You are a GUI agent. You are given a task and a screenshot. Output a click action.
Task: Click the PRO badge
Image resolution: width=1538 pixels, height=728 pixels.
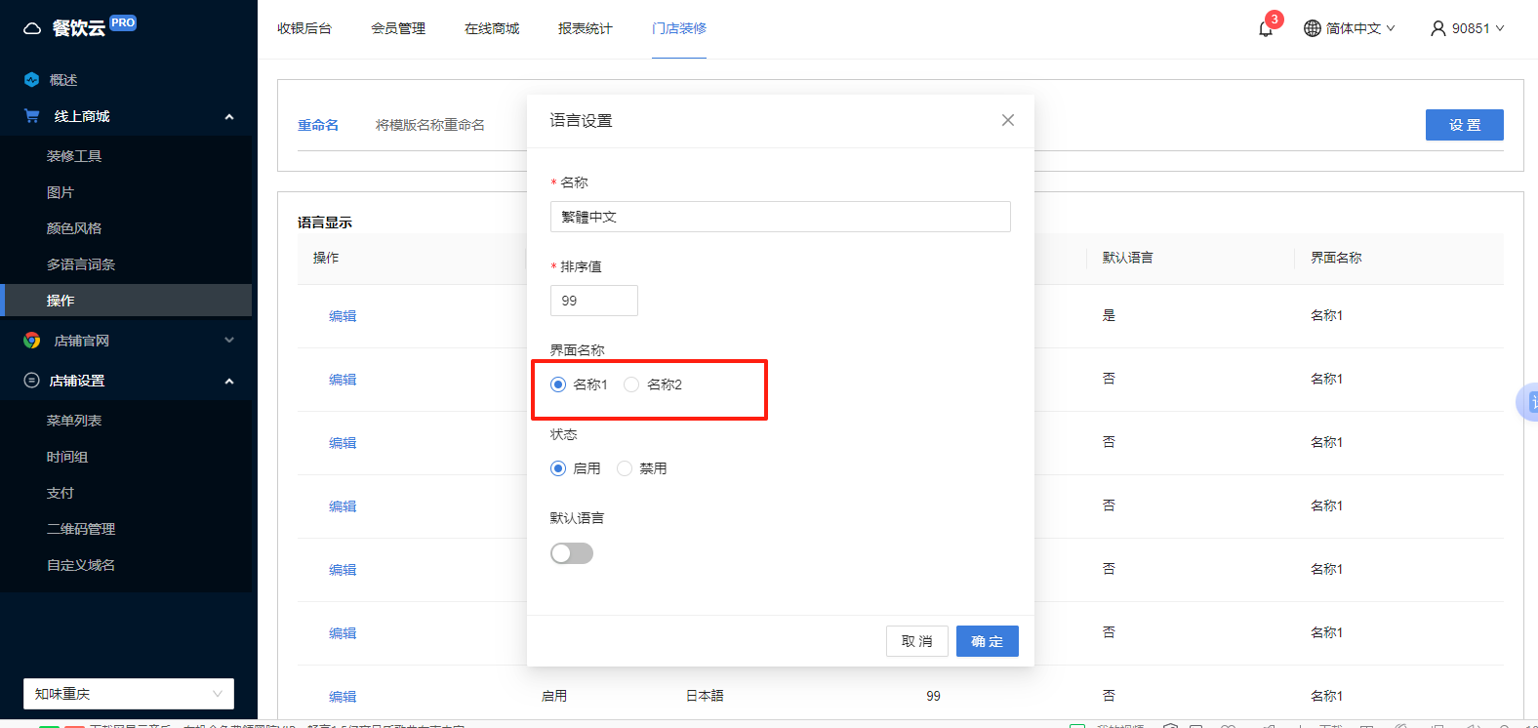tap(123, 22)
